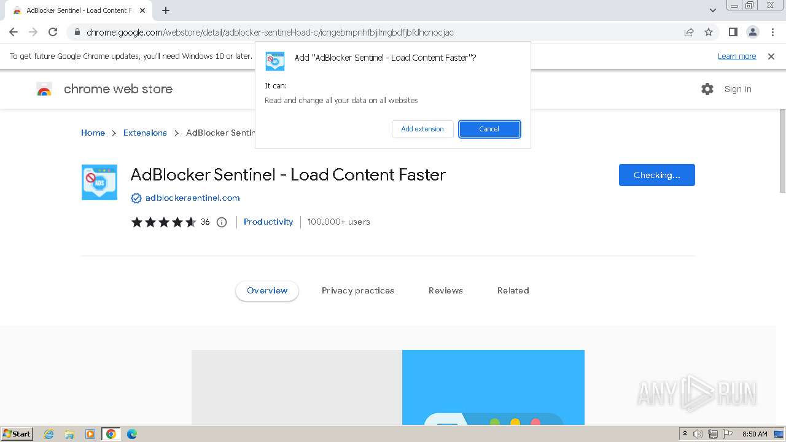Viewport: 786px width, 442px height.
Task: Launch Internet Explorer from the taskbar
Action: (49, 434)
